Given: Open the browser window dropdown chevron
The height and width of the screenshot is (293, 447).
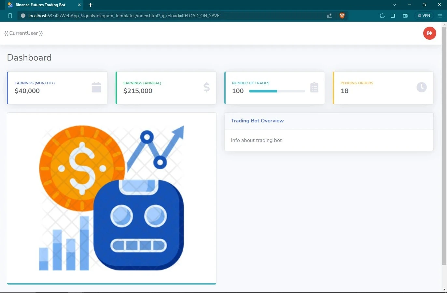Looking at the screenshot, I should (x=394, y=5).
